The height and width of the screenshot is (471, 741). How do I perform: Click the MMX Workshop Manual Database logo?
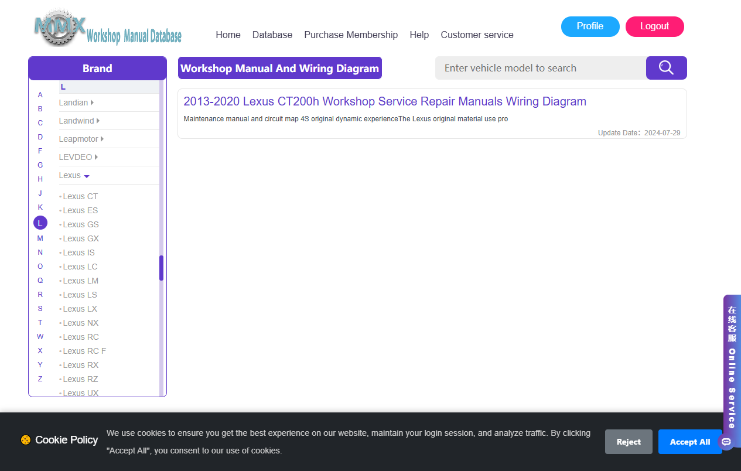108,28
